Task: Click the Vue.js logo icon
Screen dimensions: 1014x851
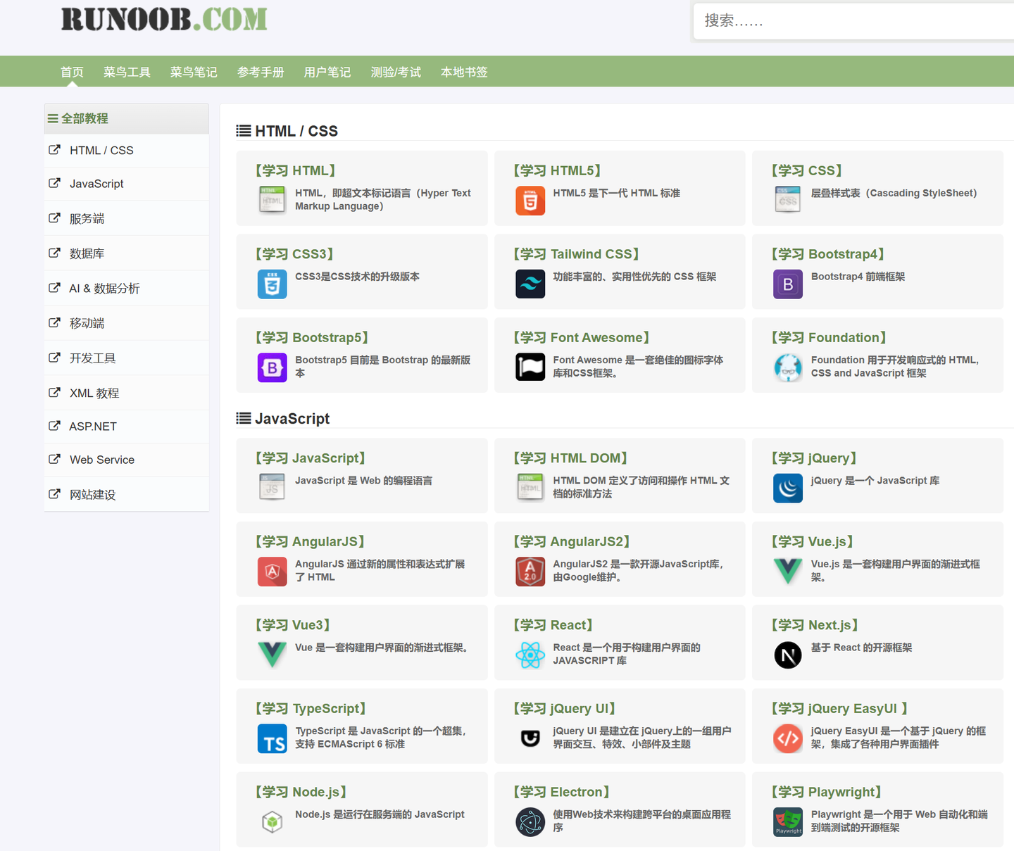Action: [x=788, y=572]
